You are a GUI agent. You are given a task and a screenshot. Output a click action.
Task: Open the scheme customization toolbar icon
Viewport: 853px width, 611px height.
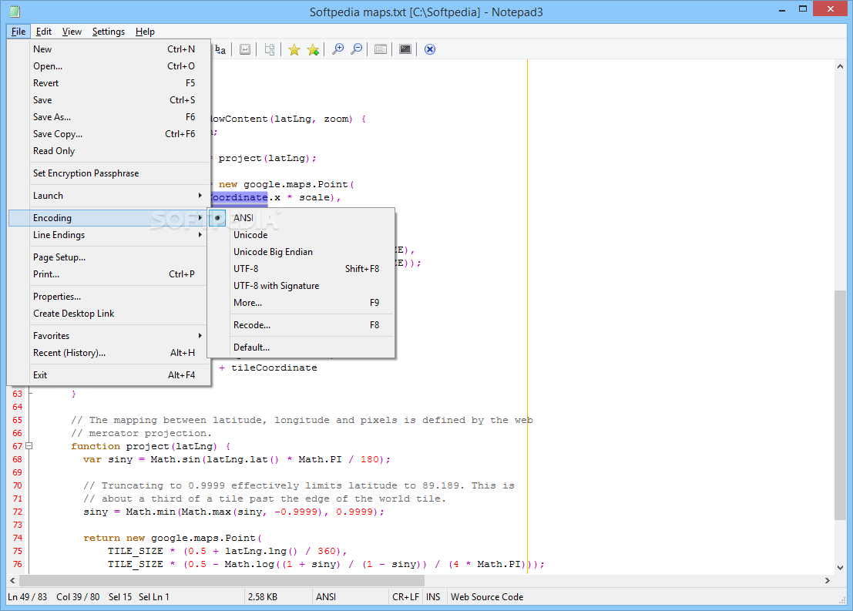tap(381, 49)
